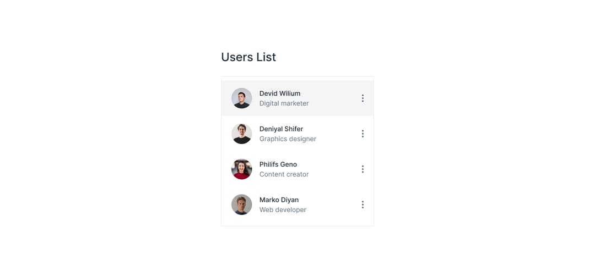Viewport: 595px width, 276px height.
Task: Click the Users List heading
Action: click(248, 57)
